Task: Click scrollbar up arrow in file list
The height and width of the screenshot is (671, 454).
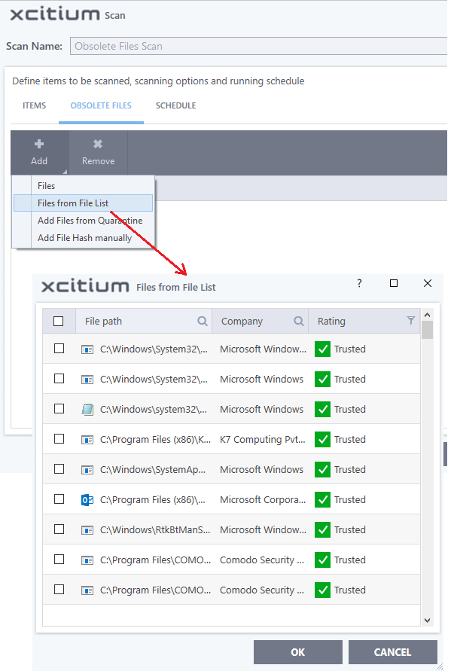Action: 427,315
